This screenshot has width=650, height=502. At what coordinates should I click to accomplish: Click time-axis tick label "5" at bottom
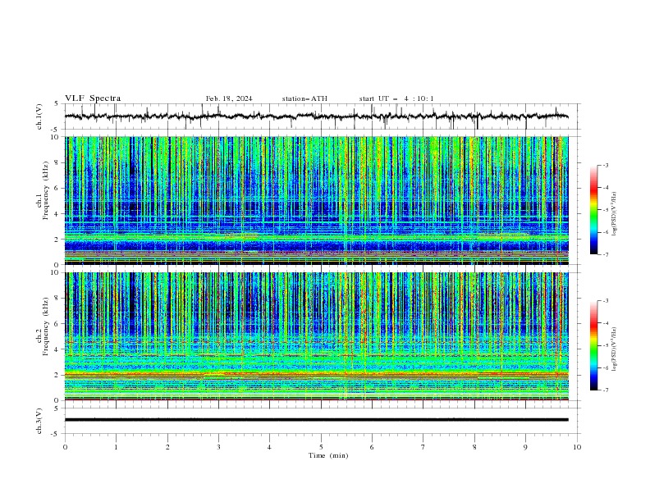[321, 447]
